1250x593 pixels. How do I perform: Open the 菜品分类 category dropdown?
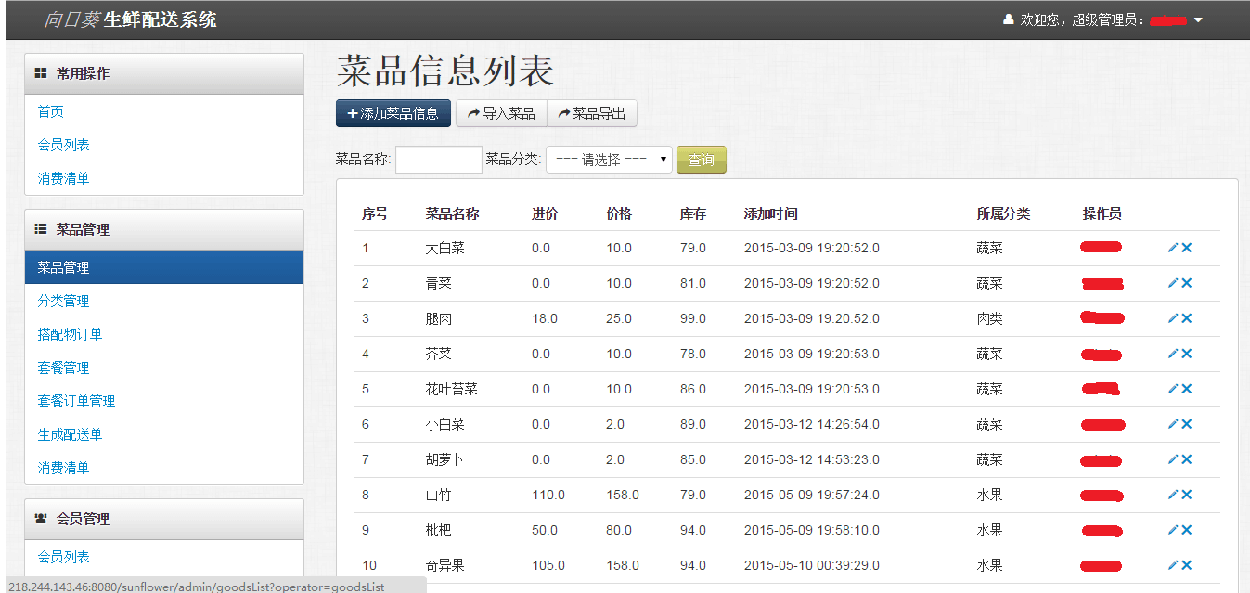(609, 160)
